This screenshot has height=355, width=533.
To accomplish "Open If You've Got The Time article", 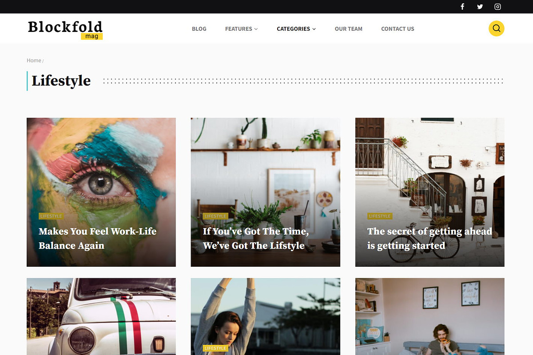I will pos(256,238).
